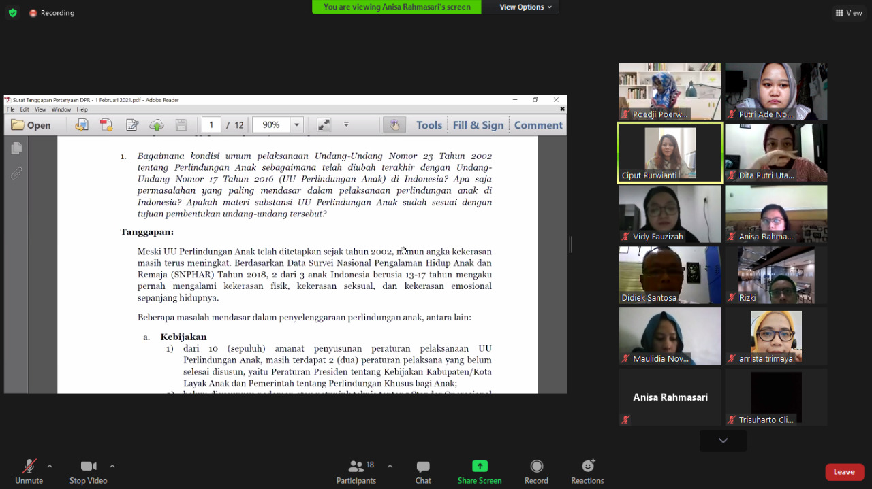Select Rizki video thumbnail
Screen dimensions: 872x489
pos(776,275)
